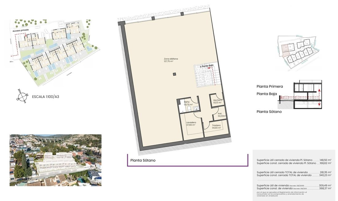Viewport: 338px width, 201px height.
Task: Select the 'Zona diáfana 127,75 m²' label
Action: (171, 60)
